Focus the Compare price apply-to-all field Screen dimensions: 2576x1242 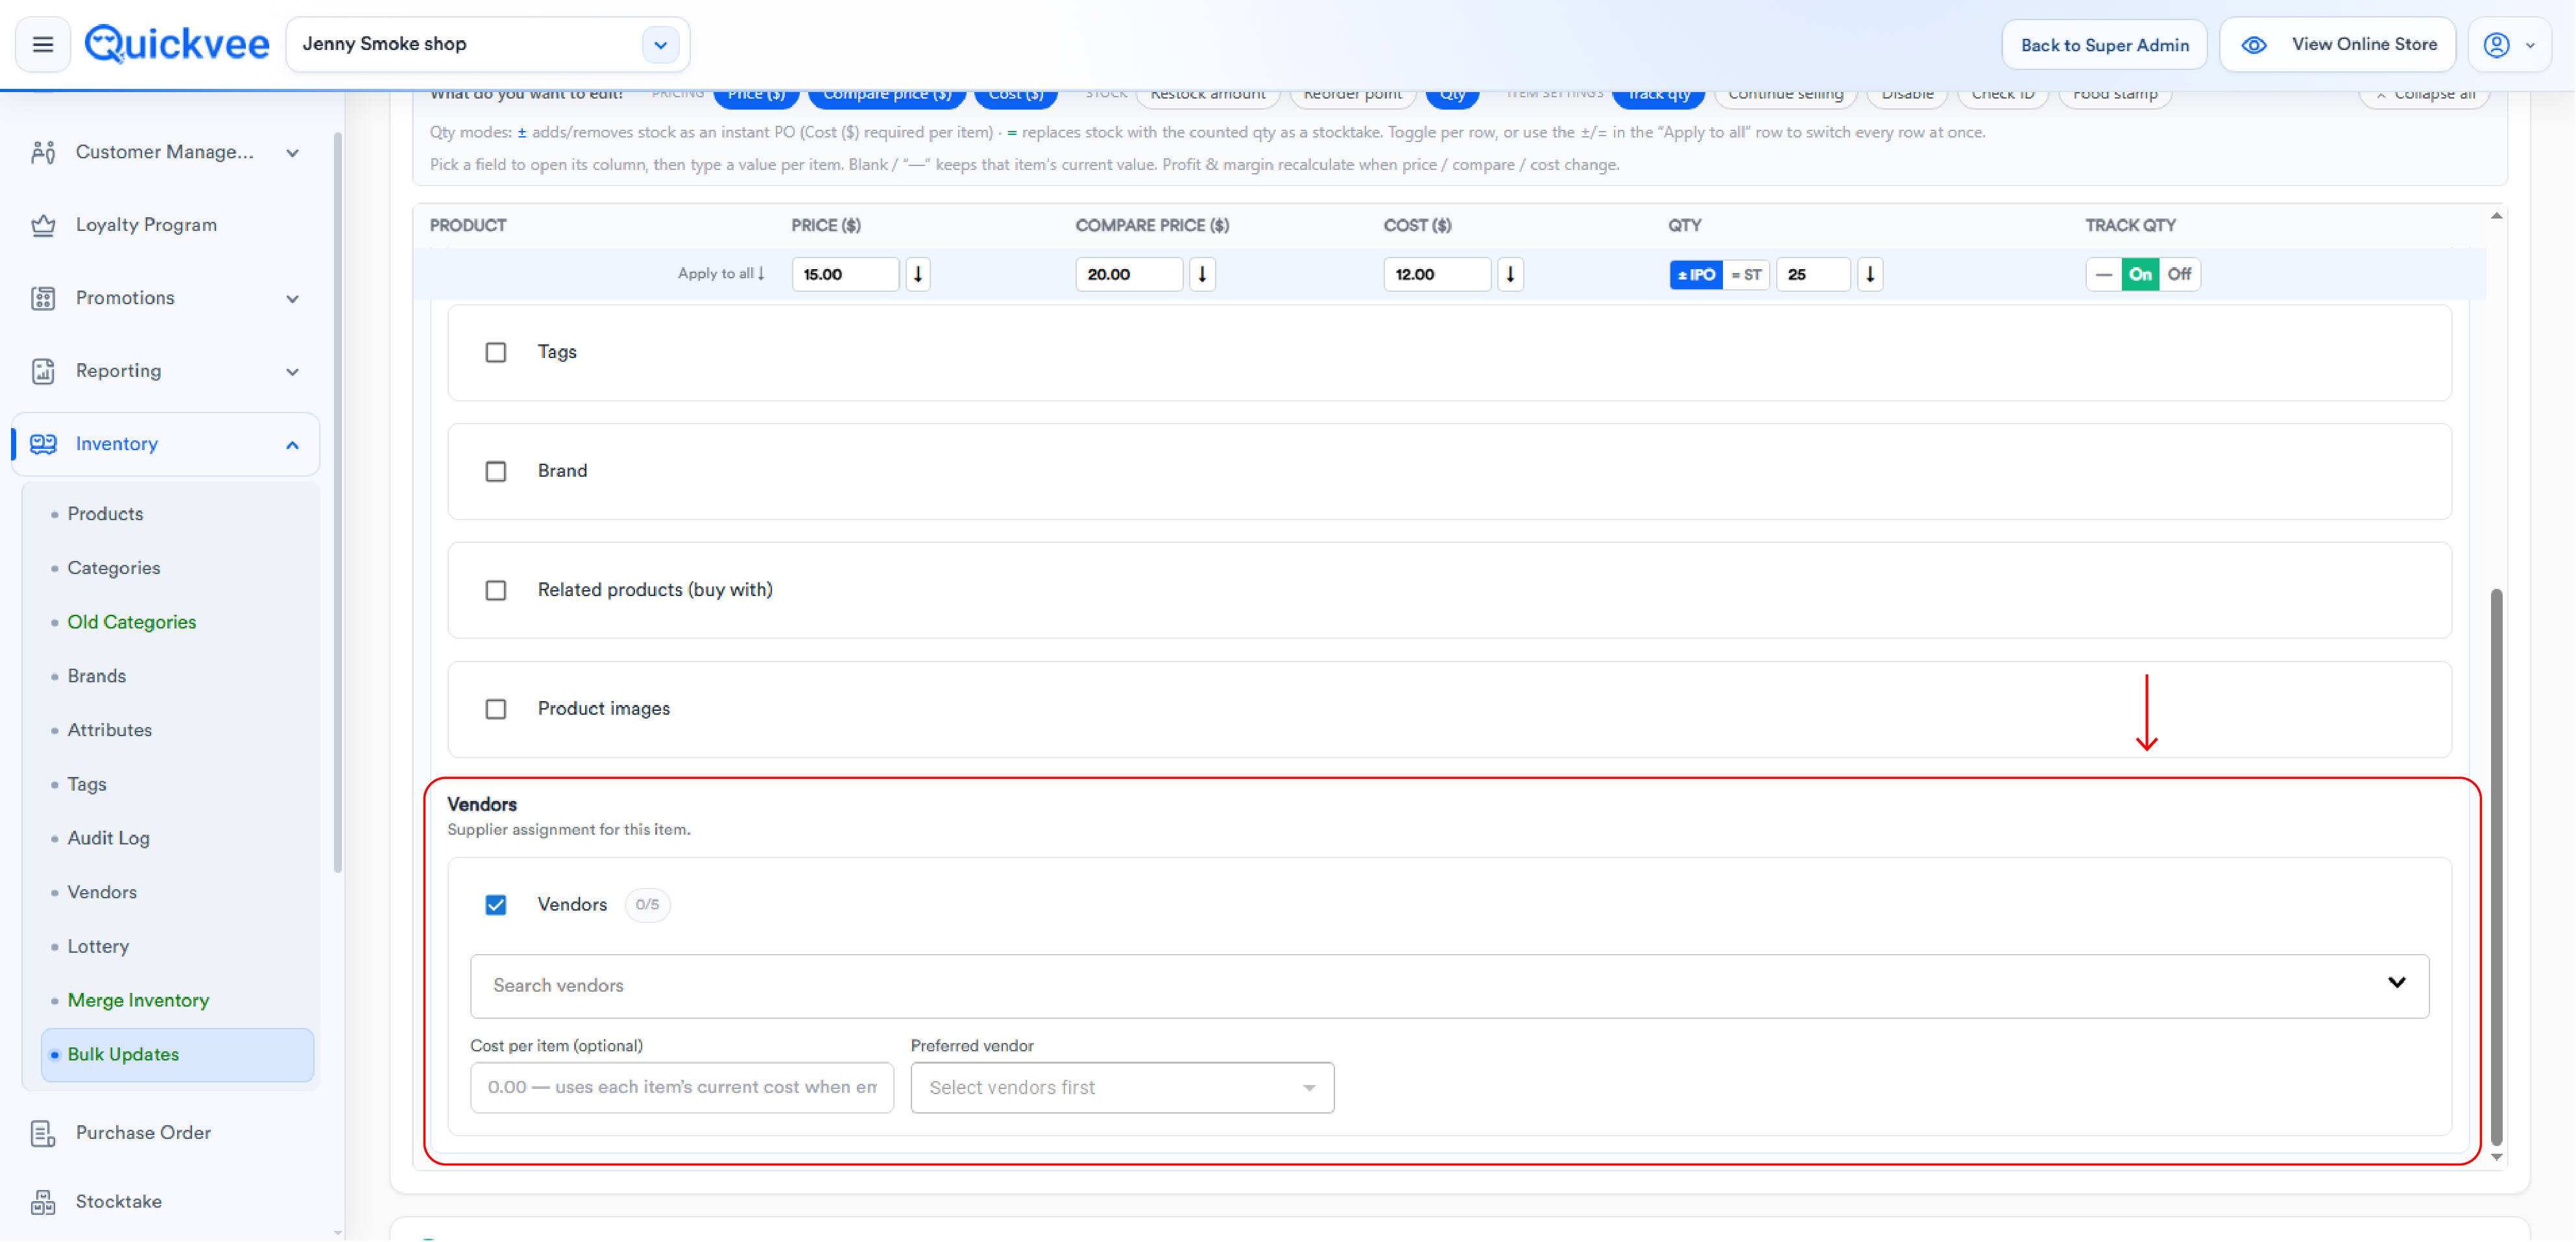1129,274
